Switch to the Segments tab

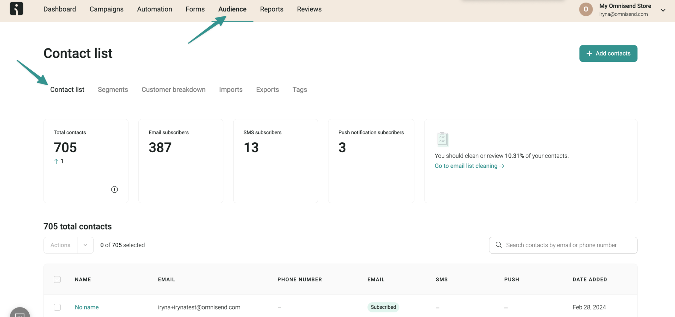[x=113, y=89]
